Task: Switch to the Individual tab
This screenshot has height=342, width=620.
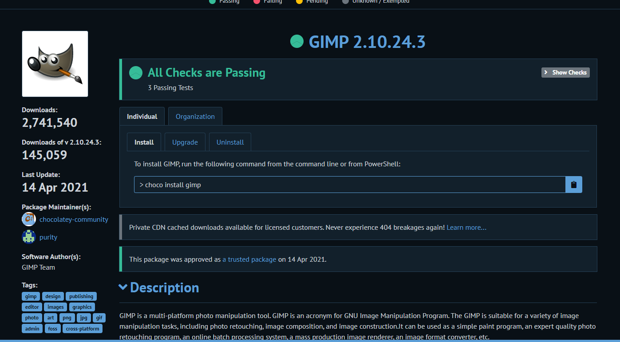Action: point(142,116)
